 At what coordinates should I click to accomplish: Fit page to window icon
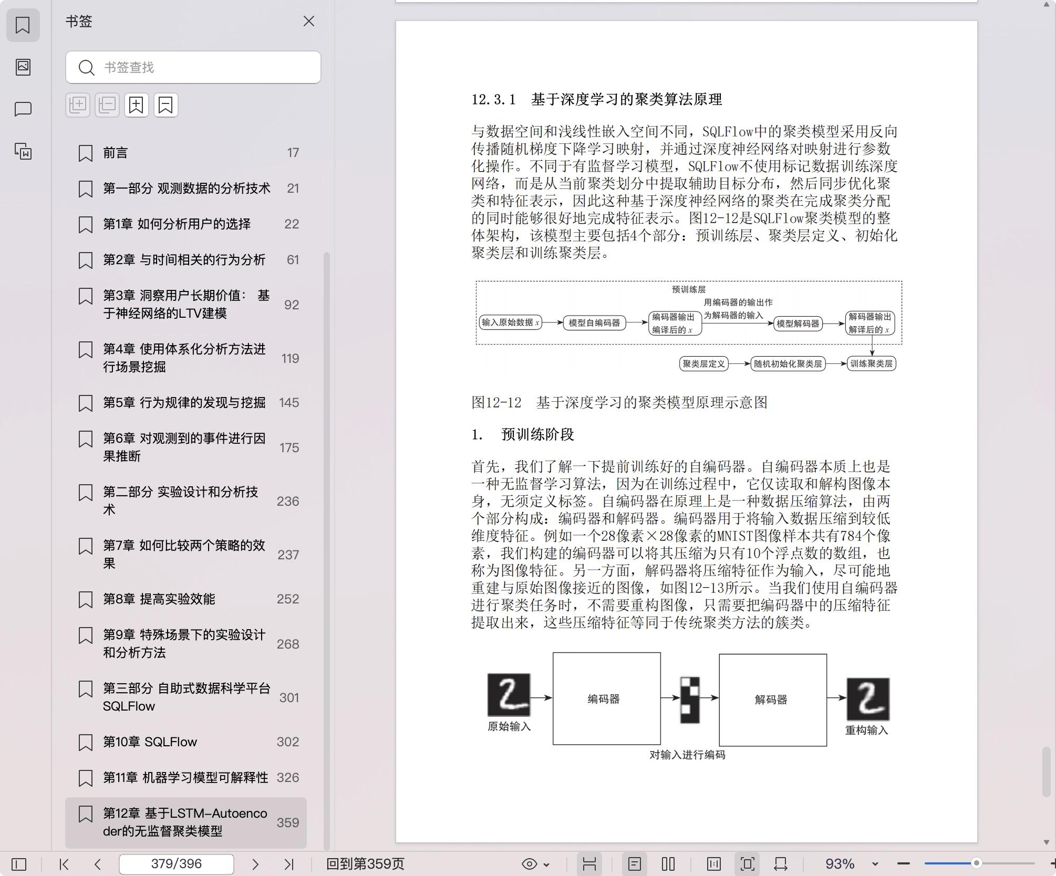pos(748,864)
